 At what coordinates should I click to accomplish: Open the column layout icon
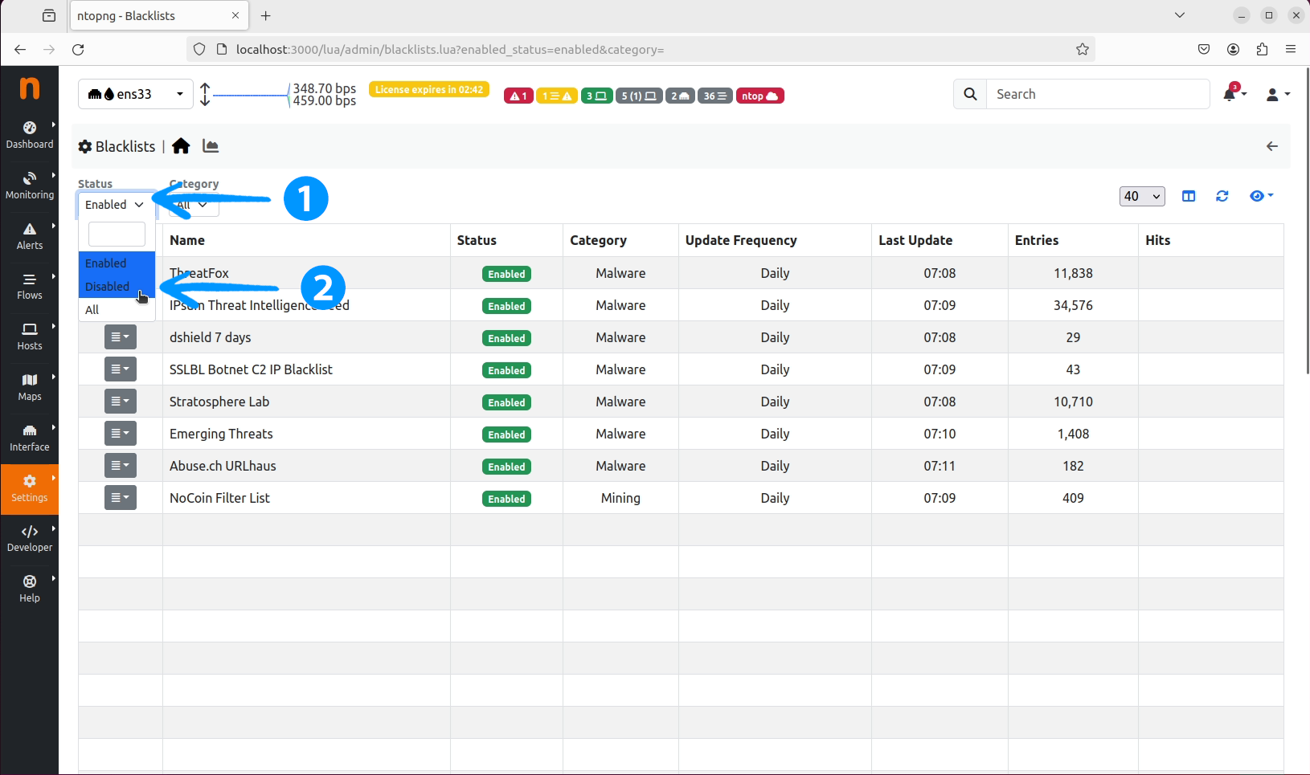[x=1189, y=196]
